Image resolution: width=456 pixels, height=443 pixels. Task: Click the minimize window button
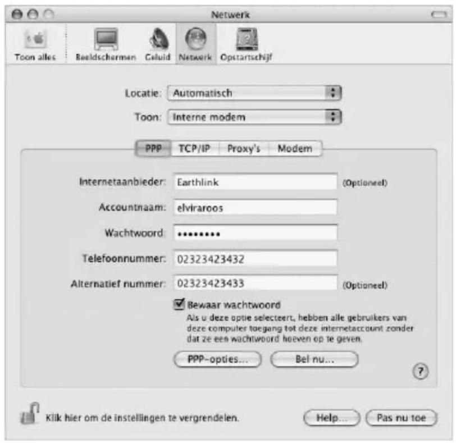click(33, 14)
